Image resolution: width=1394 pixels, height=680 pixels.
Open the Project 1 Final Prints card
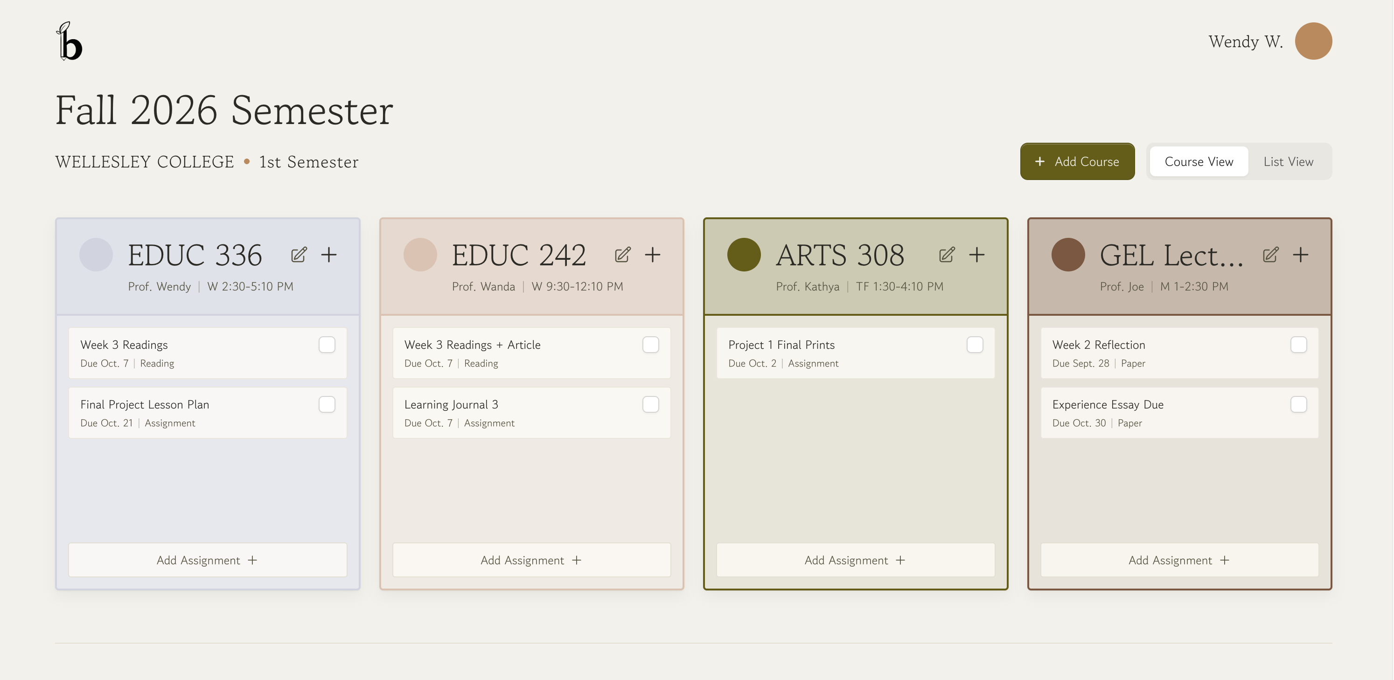coord(856,353)
